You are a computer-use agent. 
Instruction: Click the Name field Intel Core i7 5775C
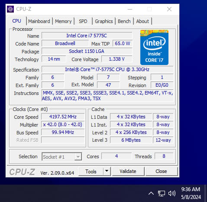tap(87, 36)
